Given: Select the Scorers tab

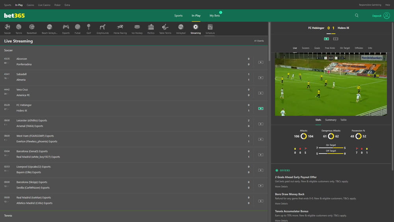Looking at the screenshot, I should 306,48.
